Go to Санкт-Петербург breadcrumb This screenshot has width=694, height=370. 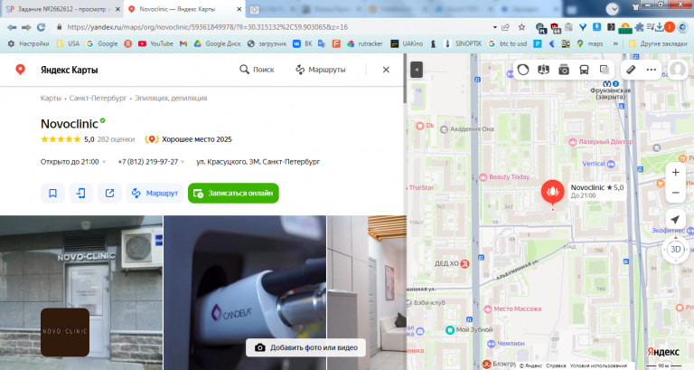coord(98,98)
